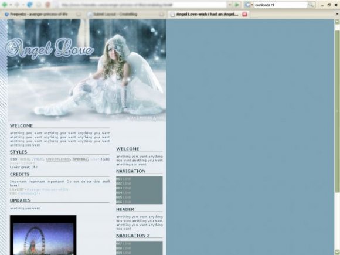This screenshot has width=340, height=255.
Task: Click the vertical scrollbar thumb
Action: point(337,111)
